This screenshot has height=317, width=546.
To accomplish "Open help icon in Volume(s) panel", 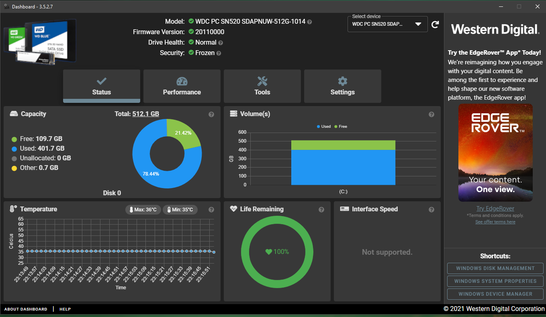I will 431,115.
